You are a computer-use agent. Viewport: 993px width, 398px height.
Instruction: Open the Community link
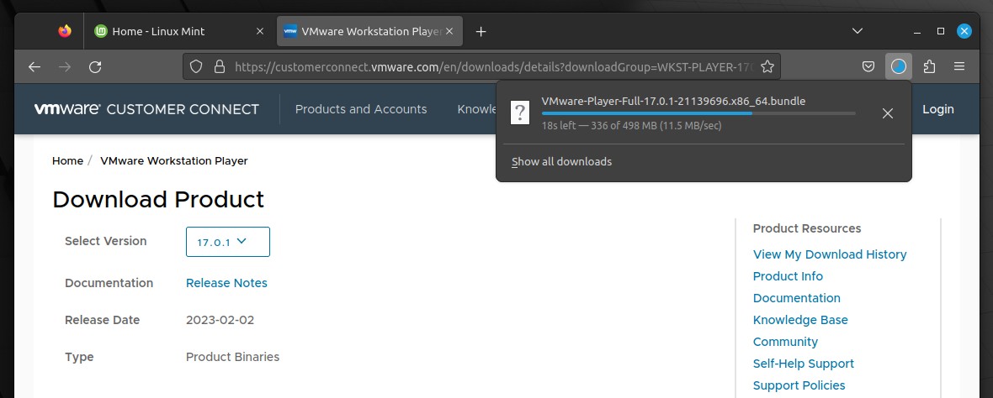[x=785, y=342]
